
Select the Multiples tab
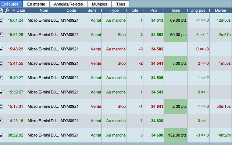coord(99,4)
